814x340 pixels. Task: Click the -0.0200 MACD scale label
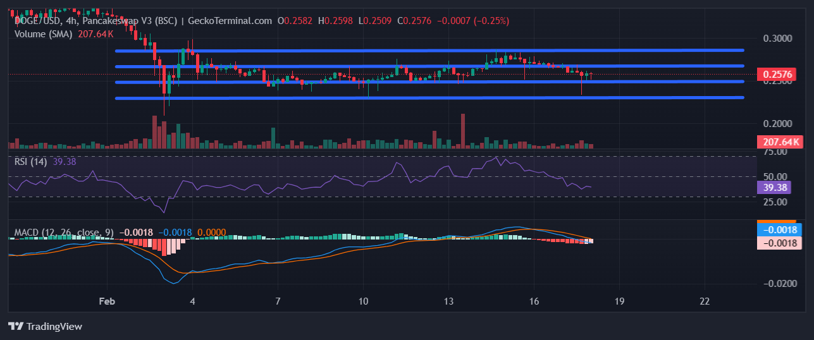tap(777, 283)
